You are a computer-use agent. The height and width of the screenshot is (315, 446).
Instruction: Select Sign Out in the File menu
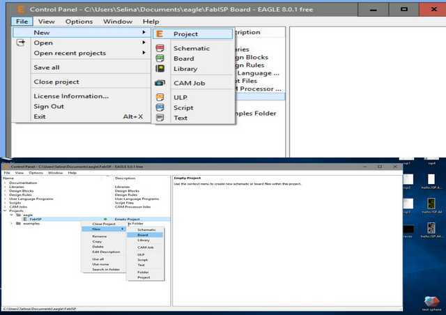click(x=82, y=107)
